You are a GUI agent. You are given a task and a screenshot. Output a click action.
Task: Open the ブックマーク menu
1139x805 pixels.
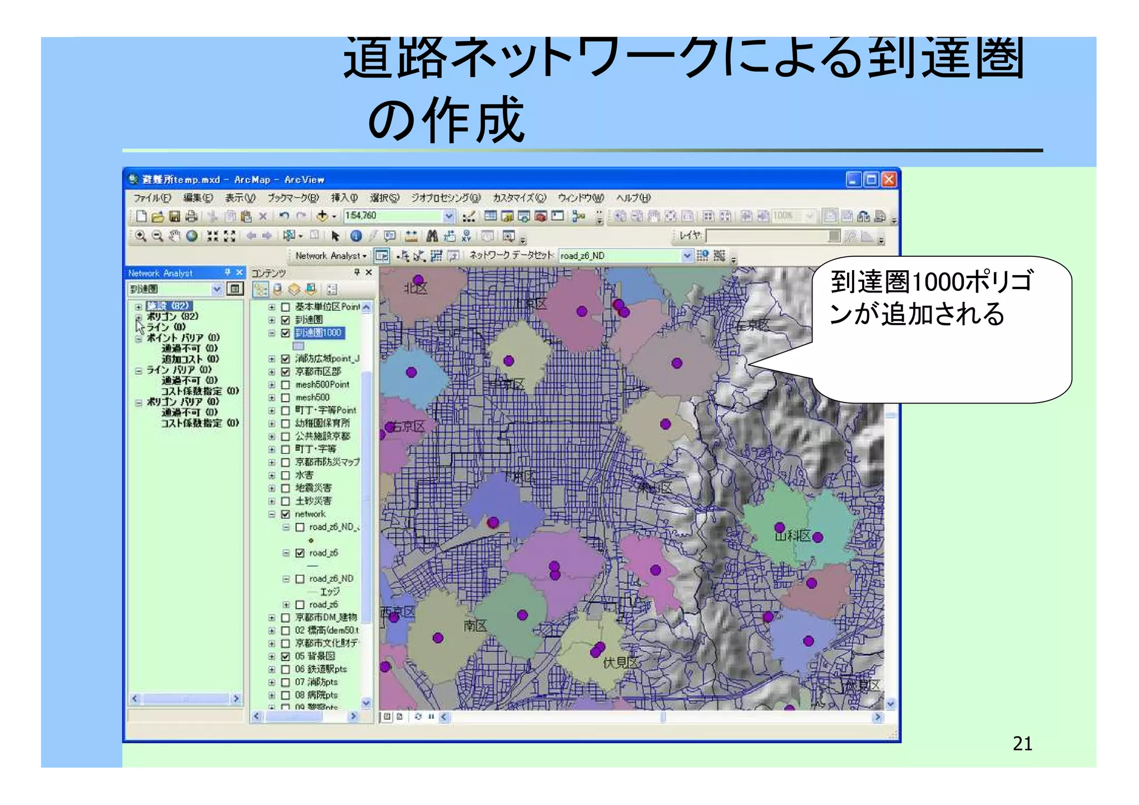point(293,198)
